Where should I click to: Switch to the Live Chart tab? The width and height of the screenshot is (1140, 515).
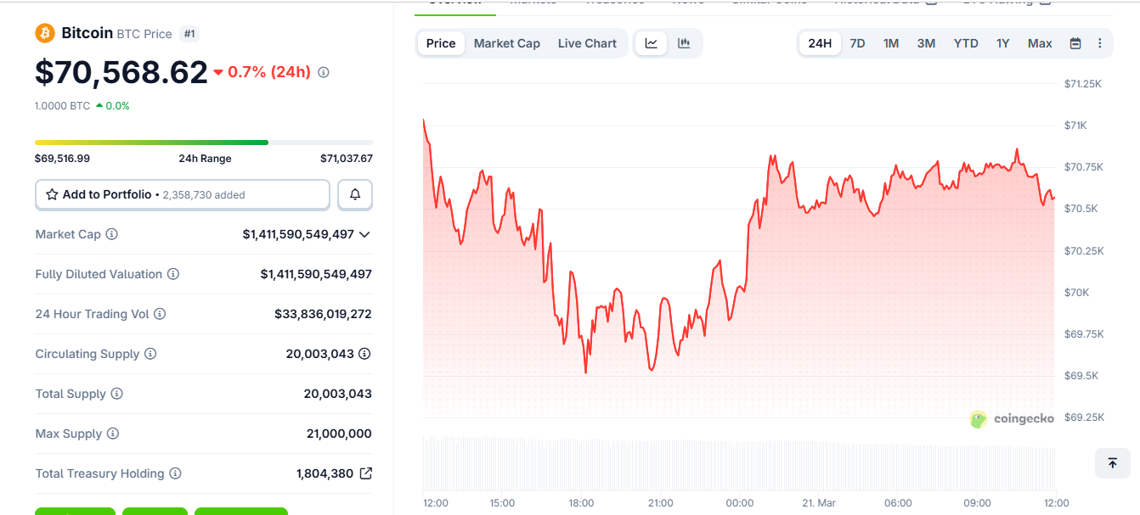(x=587, y=42)
